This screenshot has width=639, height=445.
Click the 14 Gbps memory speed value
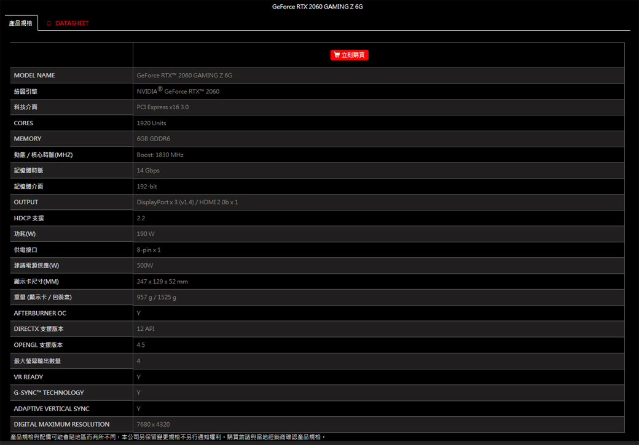pyautogui.click(x=148, y=171)
